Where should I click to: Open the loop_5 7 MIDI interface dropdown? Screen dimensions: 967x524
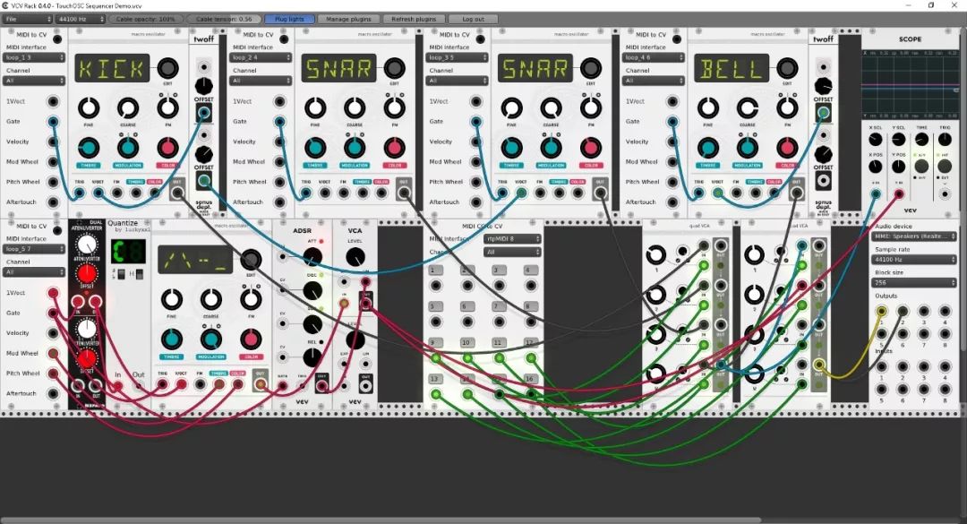point(34,249)
